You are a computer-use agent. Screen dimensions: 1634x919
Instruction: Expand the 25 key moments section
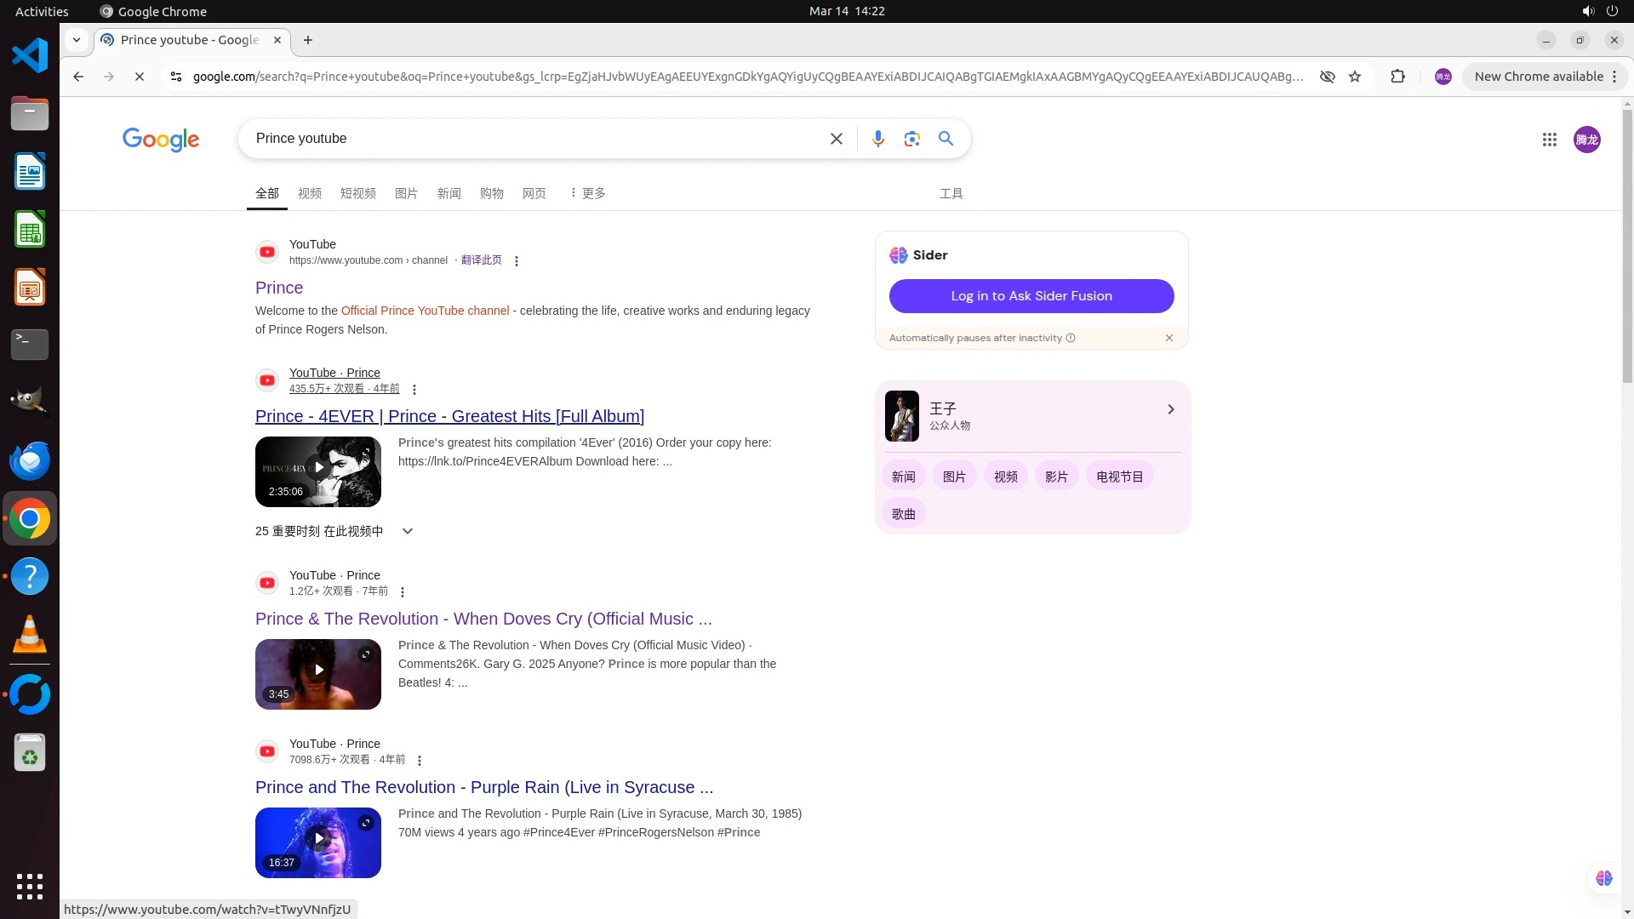click(x=408, y=531)
